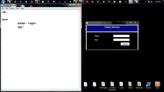The image size is (164, 92).
Task: Close the Flattery Machine window
Action: coord(136,22)
